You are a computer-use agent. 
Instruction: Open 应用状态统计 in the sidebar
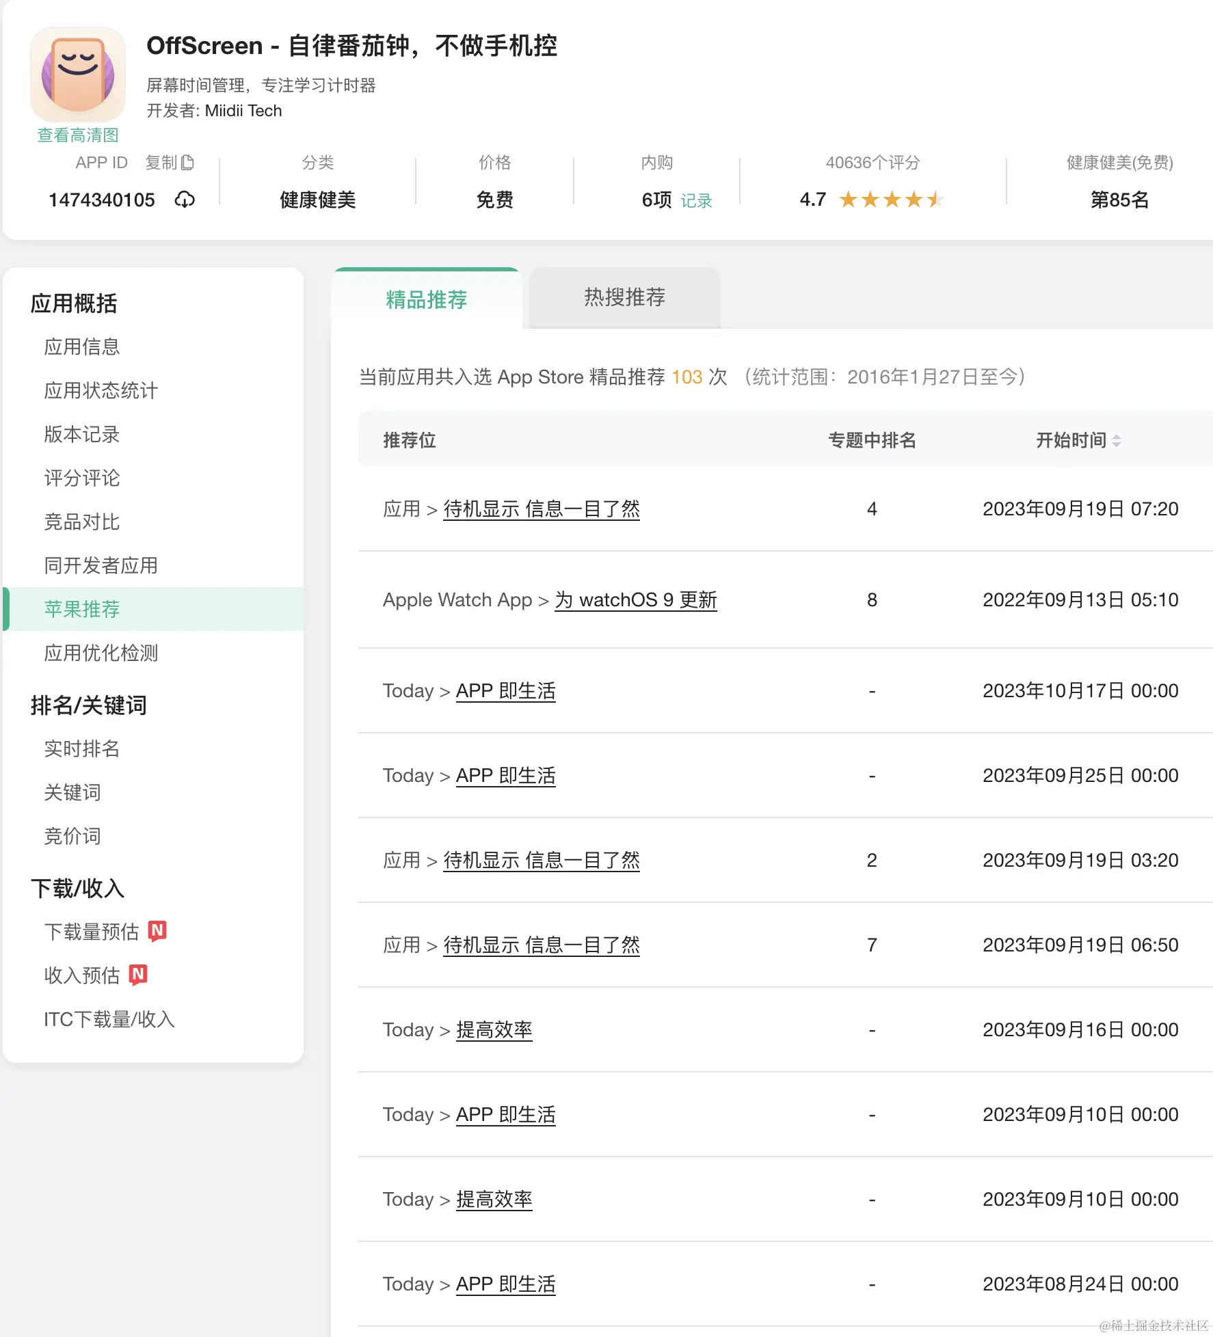[101, 390]
